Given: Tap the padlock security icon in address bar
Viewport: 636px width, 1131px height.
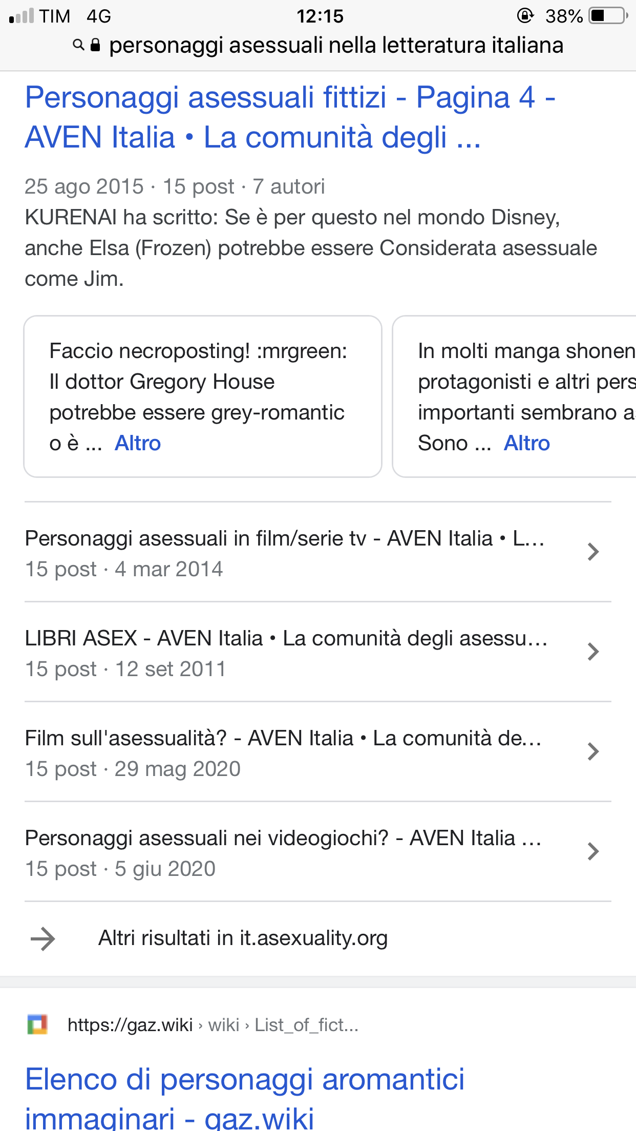Looking at the screenshot, I should pyautogui.click(x=95, y=45).
